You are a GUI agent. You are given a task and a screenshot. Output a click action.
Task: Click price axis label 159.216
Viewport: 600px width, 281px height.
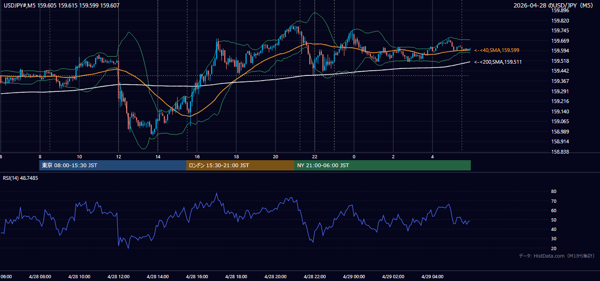click(560, 101)
